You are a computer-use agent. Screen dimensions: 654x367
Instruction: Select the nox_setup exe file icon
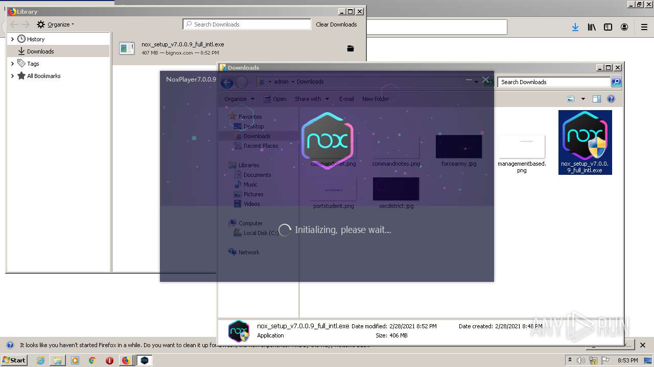tap(585, 142)
